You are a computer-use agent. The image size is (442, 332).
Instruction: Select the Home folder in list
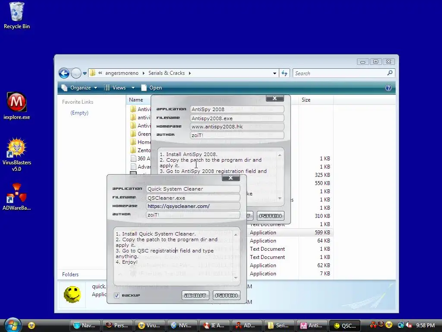point(140,142)
